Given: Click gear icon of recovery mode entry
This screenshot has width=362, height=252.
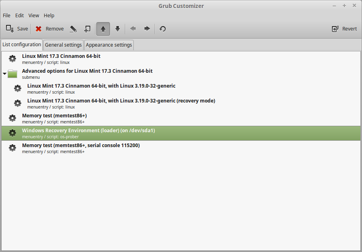Looking at the screenshot, I should tap(18, 103).
